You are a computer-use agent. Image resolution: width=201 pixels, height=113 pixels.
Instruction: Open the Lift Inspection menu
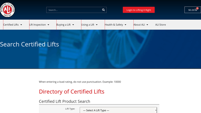click(37, 25)
